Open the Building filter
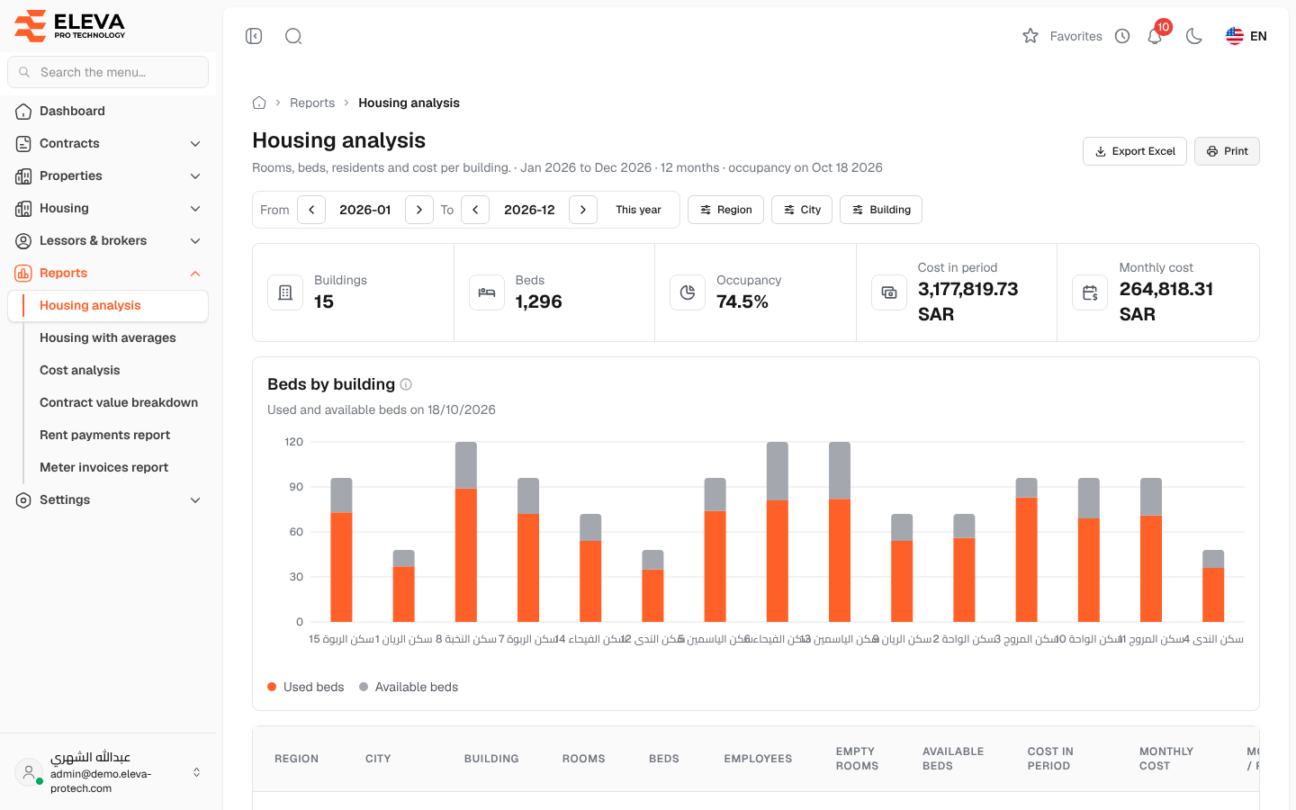This screenshot has height=810, width=1296. coord(881,210)
